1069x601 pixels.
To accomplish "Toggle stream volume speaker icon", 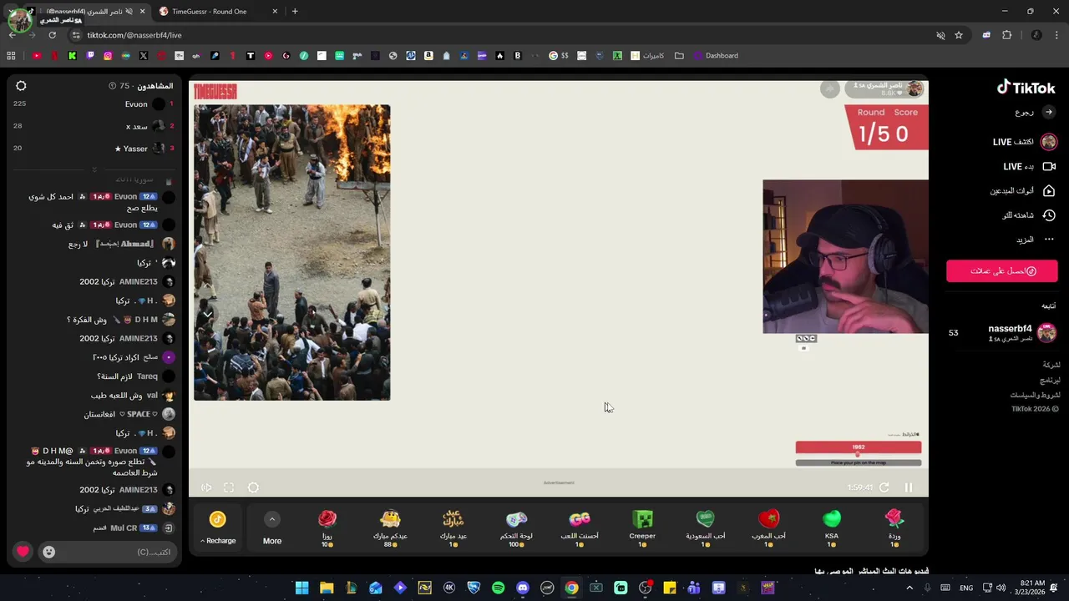I will point(206,487).
